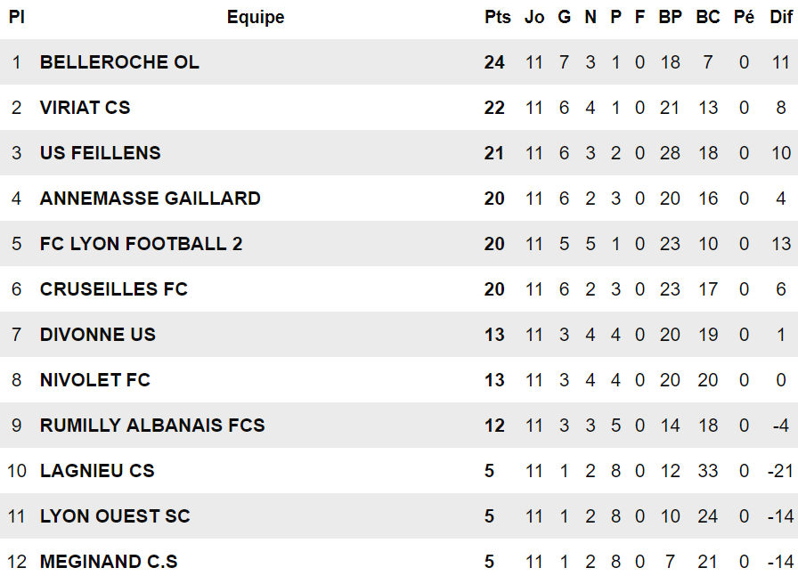This screenshot has width=798, height=584.
Task: Click the Pl position column header
Action: coord(16,17)
